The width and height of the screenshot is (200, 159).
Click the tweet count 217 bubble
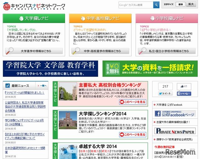[x=165, y=87]
